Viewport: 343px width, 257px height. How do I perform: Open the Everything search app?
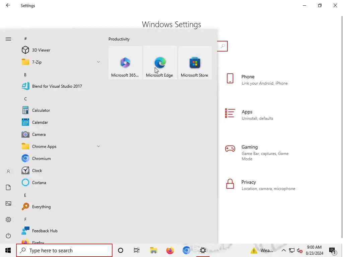[x=61, y=206]
